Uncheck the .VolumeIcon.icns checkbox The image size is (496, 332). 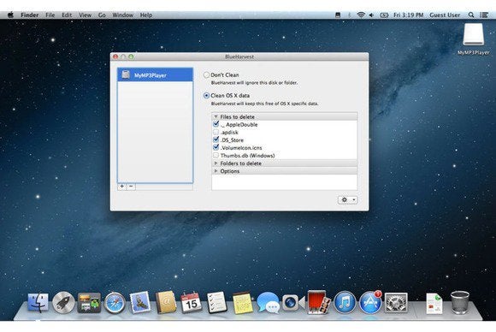[x=216, y=147]
